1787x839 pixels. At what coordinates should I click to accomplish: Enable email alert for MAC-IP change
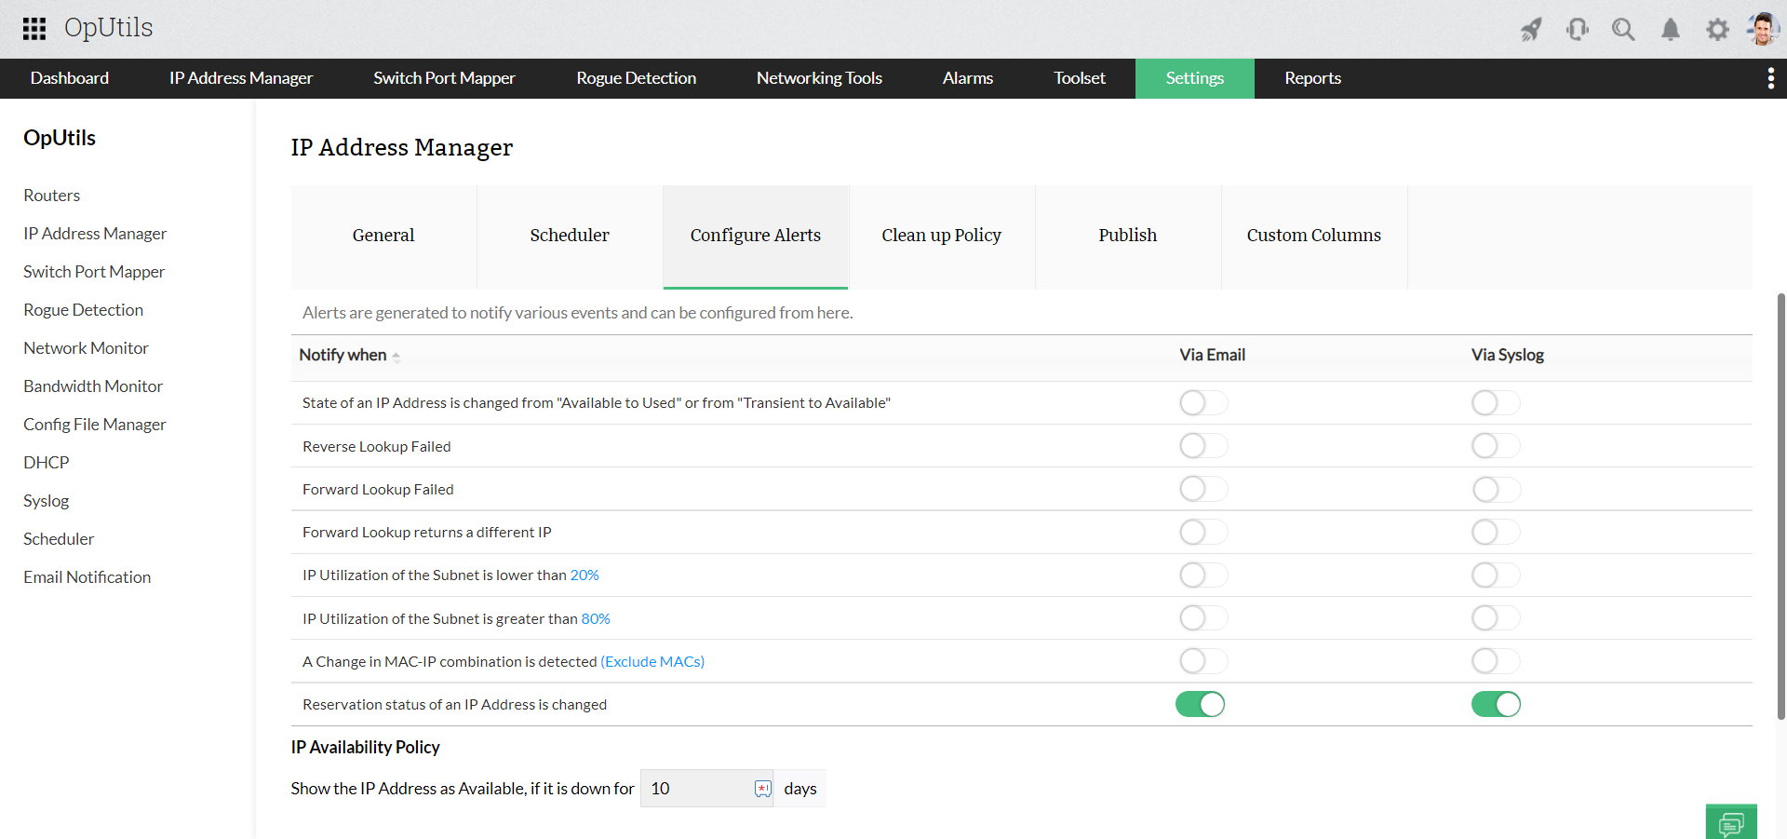pyautogui.click(x=1203, y=661)
